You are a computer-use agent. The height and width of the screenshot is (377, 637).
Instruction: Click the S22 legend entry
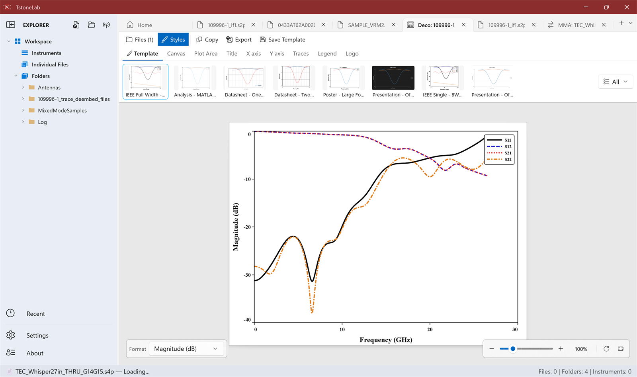[499, 159]
